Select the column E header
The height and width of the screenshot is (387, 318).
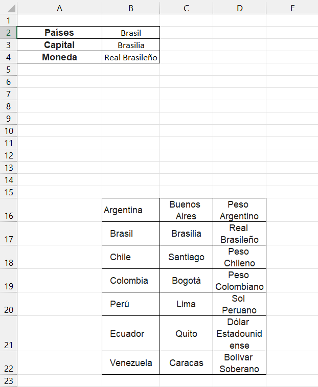(x=292, y=8)
